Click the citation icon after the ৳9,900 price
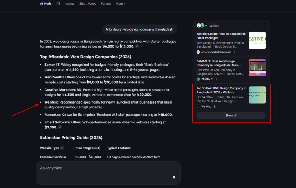The image size is (296, 188). pyautogui.click(x=60, y=127)
